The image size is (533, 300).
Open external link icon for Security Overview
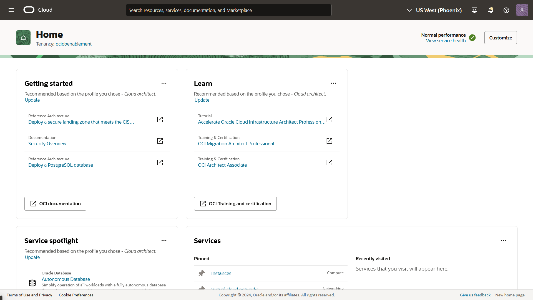(x=160, y=141)
